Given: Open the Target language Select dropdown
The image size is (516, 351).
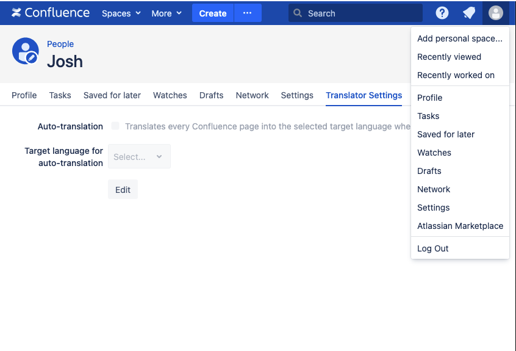Looking at the screenshot, I should pos(139,157).
